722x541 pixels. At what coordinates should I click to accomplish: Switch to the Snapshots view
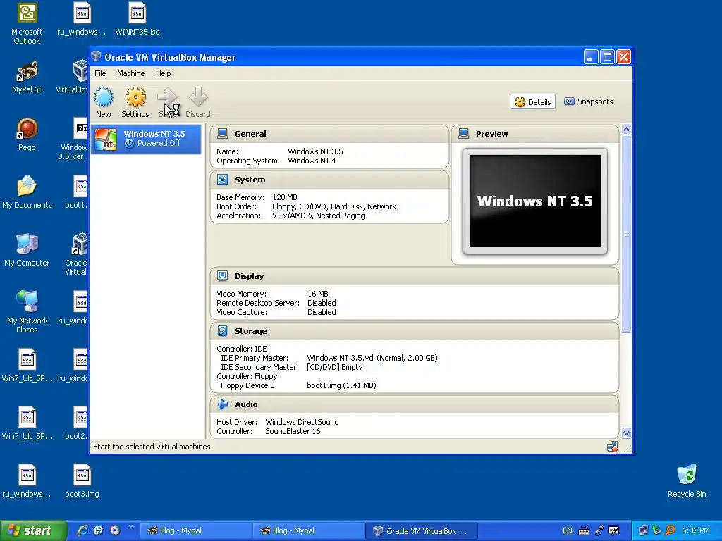coord(589,101)
